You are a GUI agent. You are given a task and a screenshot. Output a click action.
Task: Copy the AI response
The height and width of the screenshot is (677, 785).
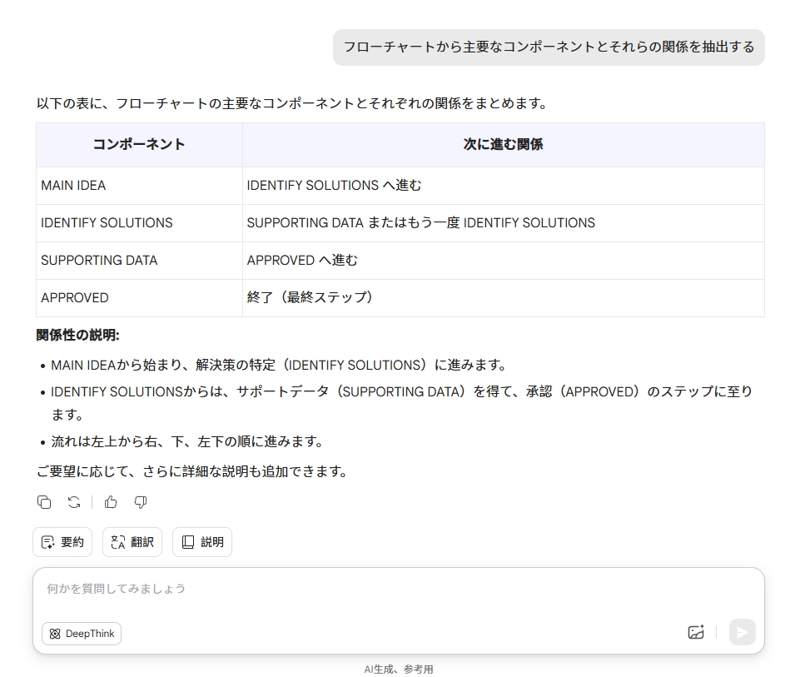point(44,502)
